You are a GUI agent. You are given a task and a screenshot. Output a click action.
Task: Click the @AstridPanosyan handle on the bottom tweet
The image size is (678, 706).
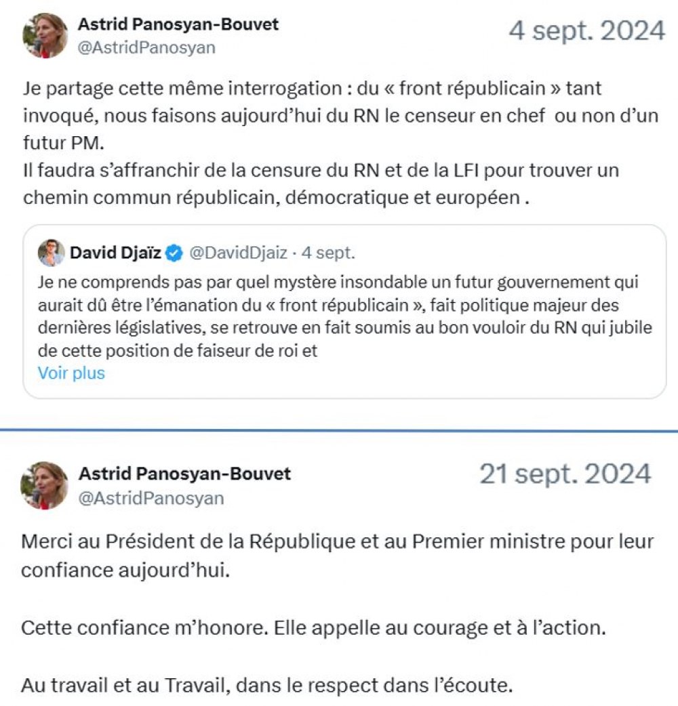pyautogui.click(x=152, y=498)
